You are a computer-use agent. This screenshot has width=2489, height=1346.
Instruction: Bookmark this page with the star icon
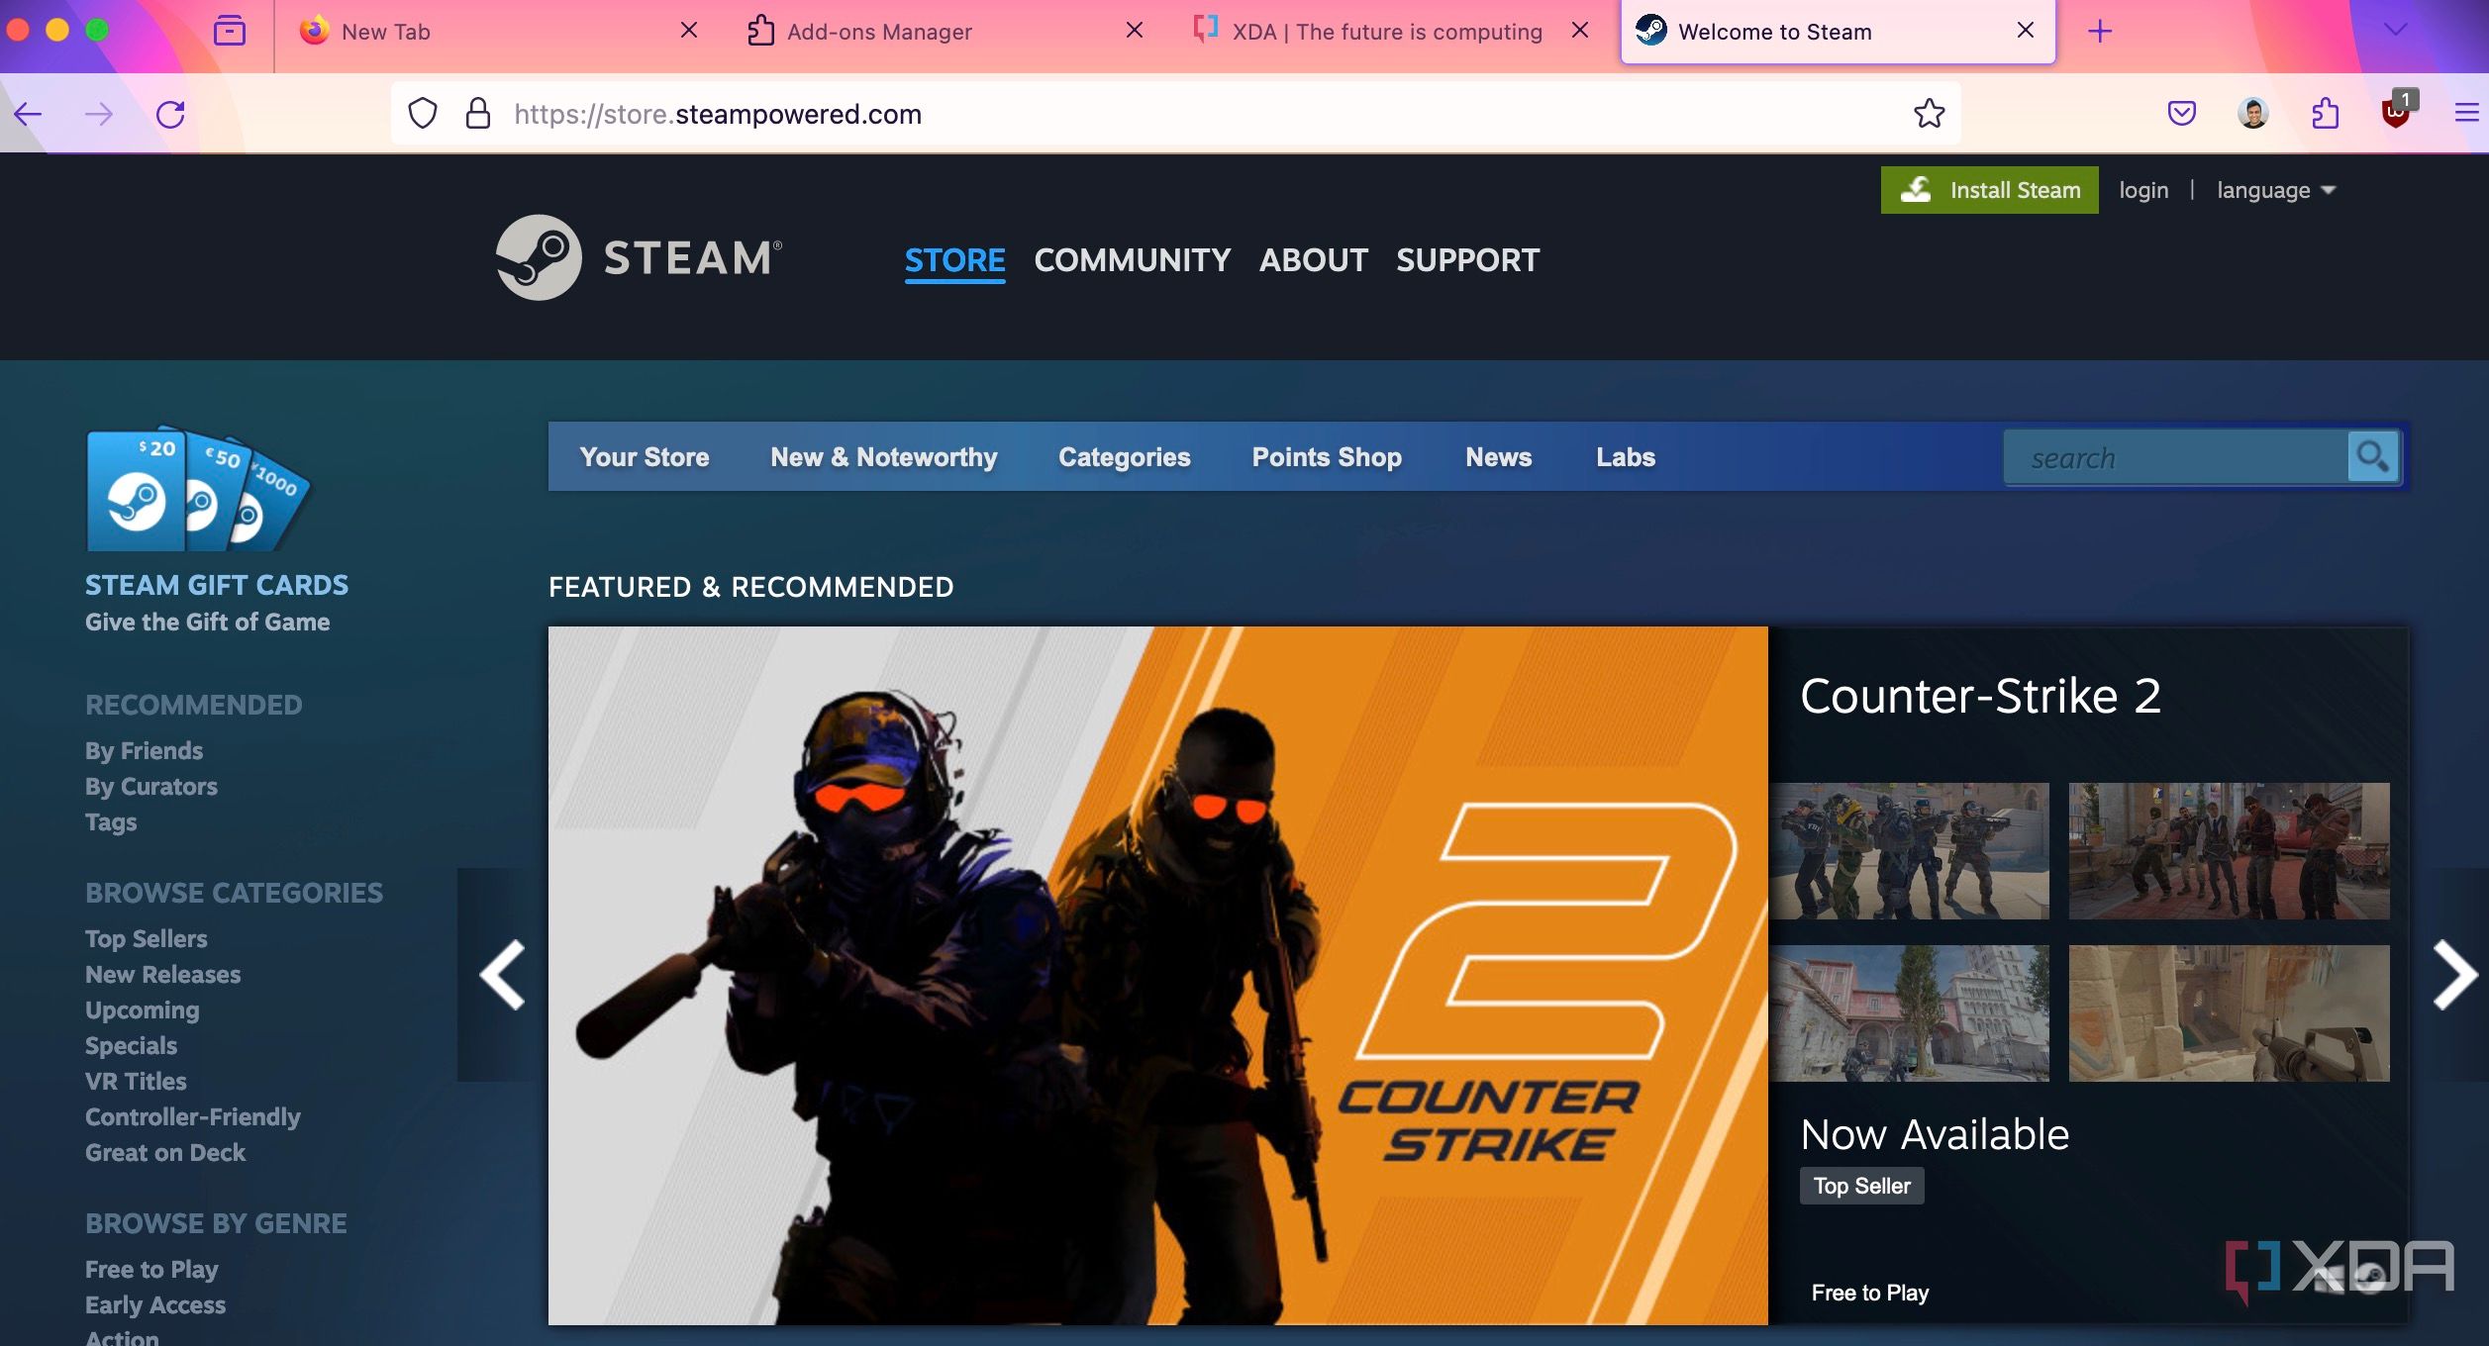coord(1929,114)
